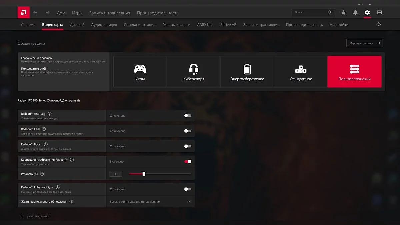Enable Radeon Enhanced Sync toggle
This screenshot has height=225, width=400.
(188, 189)
